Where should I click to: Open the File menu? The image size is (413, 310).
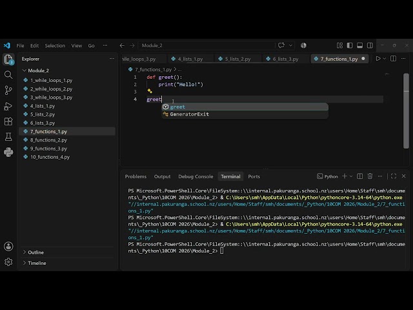[20, 46]
